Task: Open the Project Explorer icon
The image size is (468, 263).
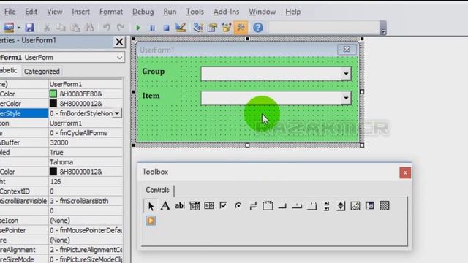Action: click(198, 28)
